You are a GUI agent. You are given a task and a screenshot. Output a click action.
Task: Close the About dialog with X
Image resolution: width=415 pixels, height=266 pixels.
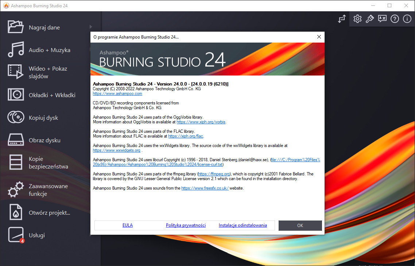pos(319,37)
